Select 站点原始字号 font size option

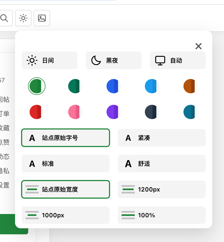click(65, 138)
